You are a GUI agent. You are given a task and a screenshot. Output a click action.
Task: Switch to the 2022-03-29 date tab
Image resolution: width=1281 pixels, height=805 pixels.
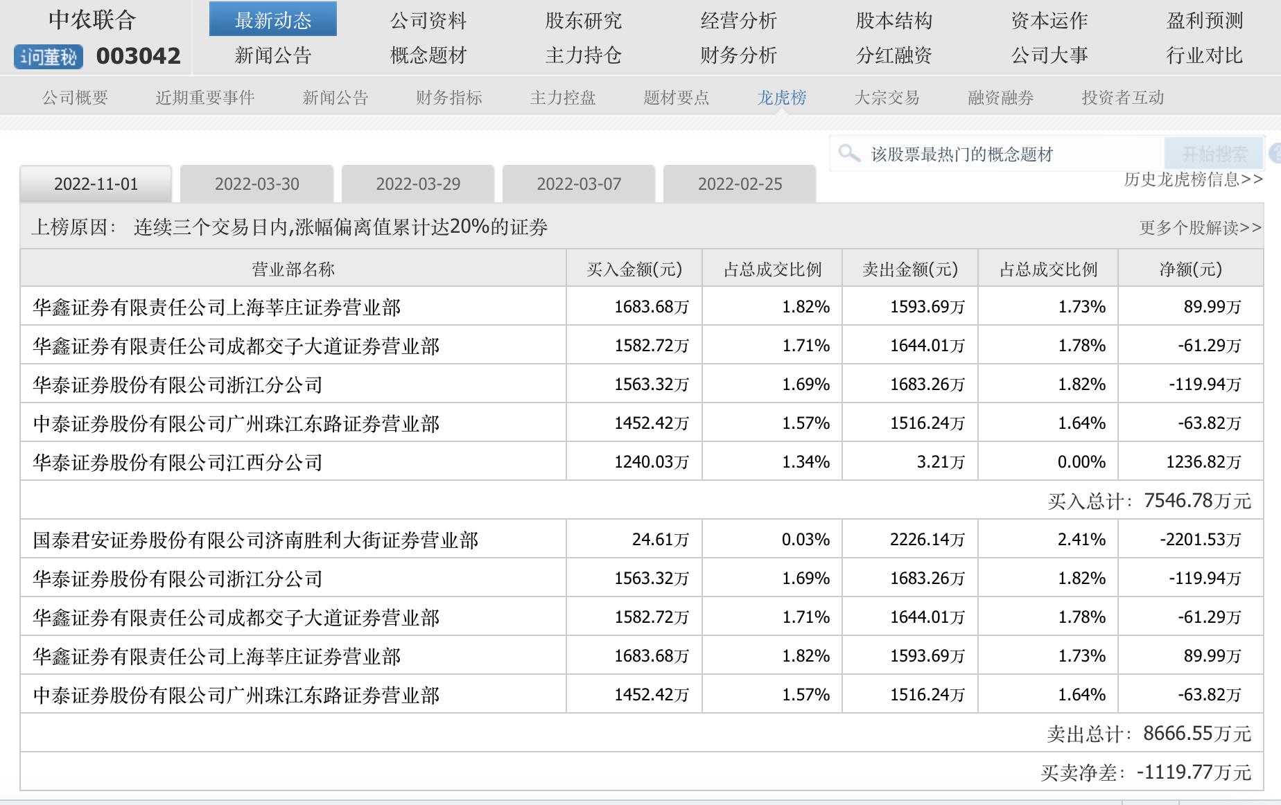click(x=418, y=184)
